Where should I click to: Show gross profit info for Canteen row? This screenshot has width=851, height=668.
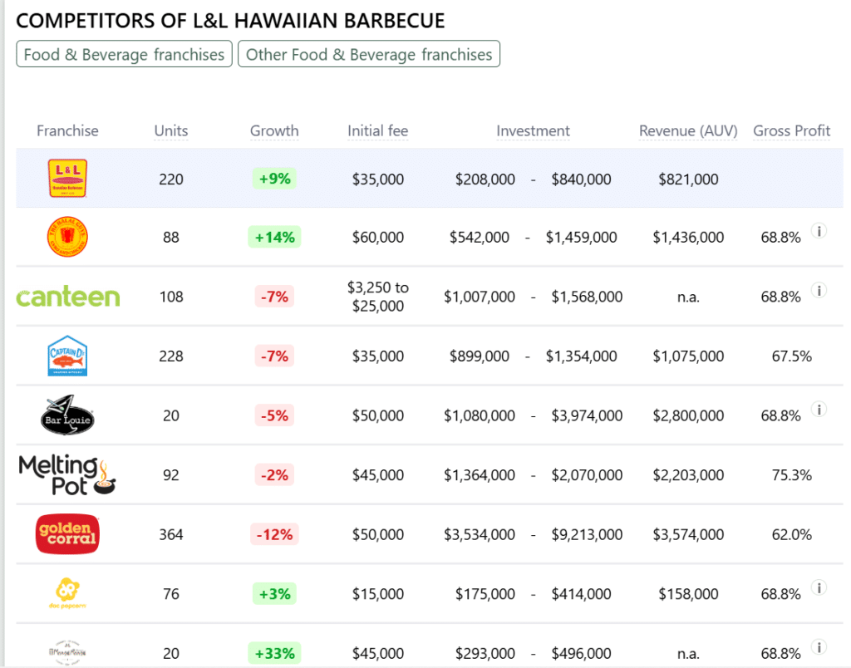pyautogui.click(x=819, y=290)
